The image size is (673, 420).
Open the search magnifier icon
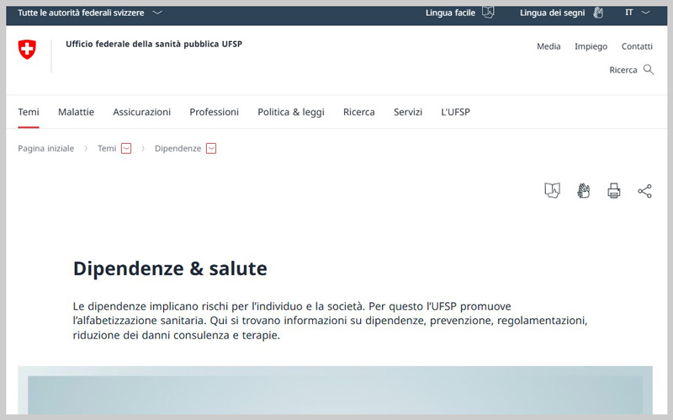pos(649,70)
